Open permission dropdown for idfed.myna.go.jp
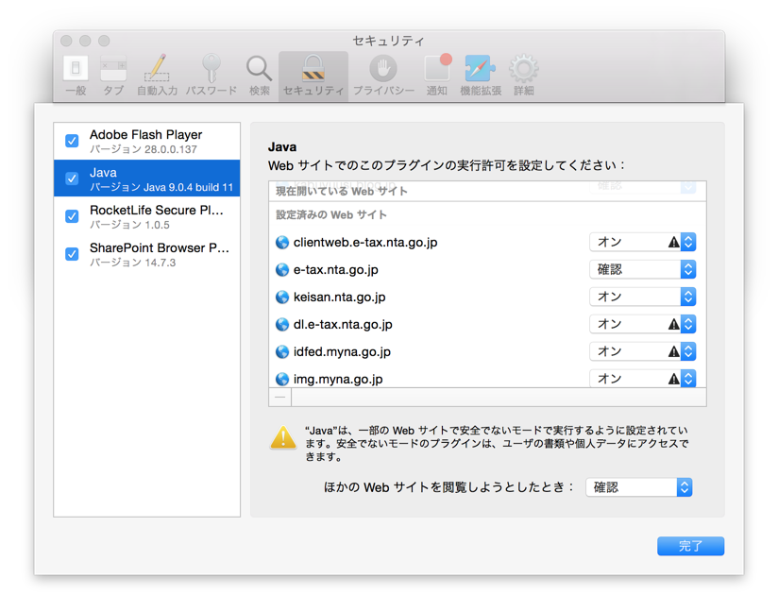 (643, 351)
